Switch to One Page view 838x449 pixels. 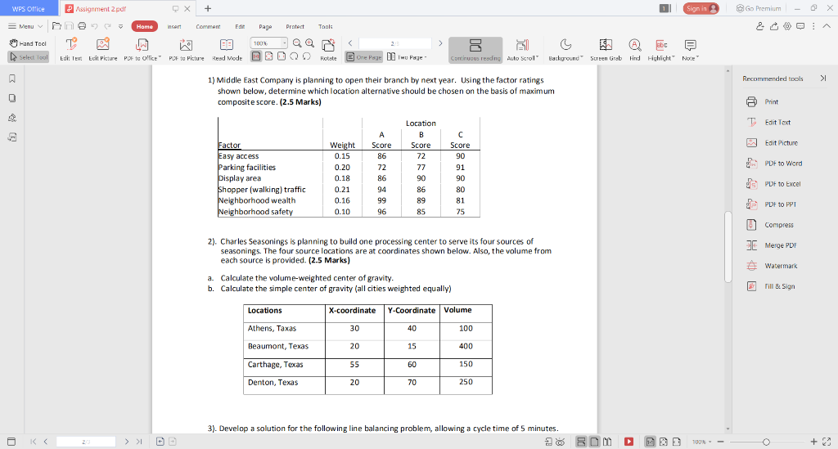[x=364, y=57]
